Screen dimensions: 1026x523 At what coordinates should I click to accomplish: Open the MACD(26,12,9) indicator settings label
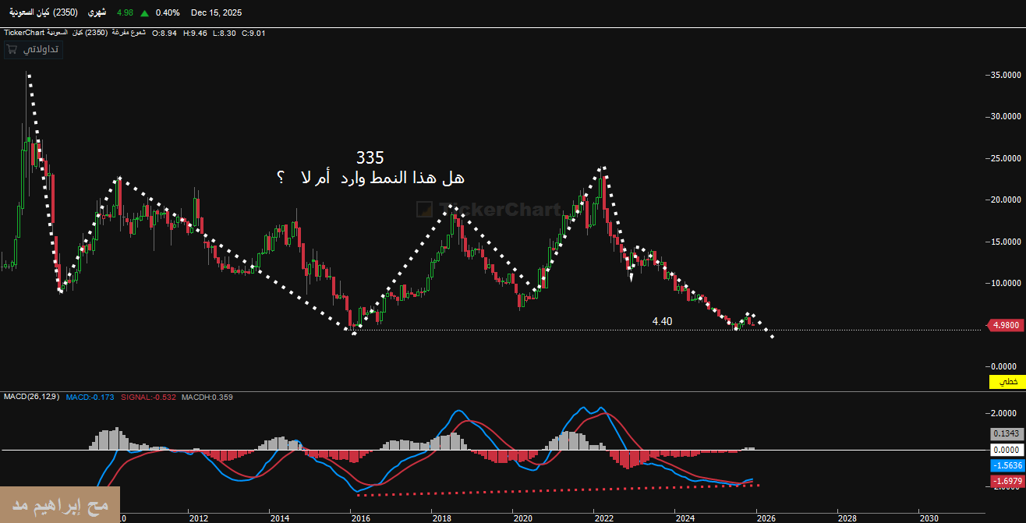click(x=30, y=397)
